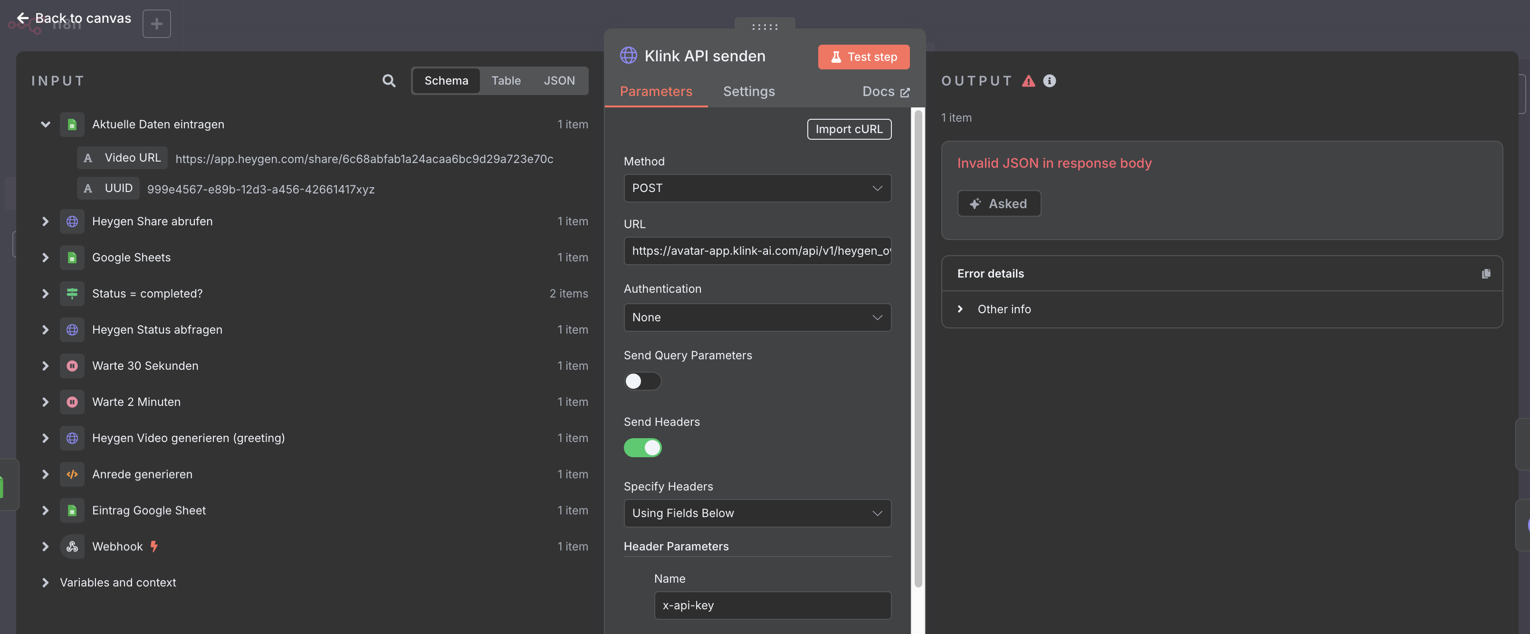This screenshot has height=634, width=1530.
Task: Click the parameters panel vertical scrollbar
Action: click(918, 348)
